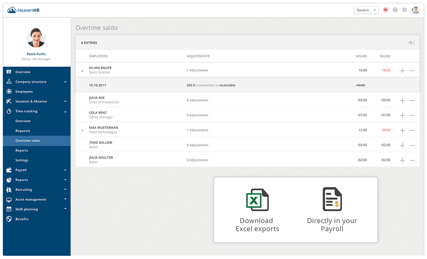
Task: Click the Excel export file icon
Action: [257, 200]
